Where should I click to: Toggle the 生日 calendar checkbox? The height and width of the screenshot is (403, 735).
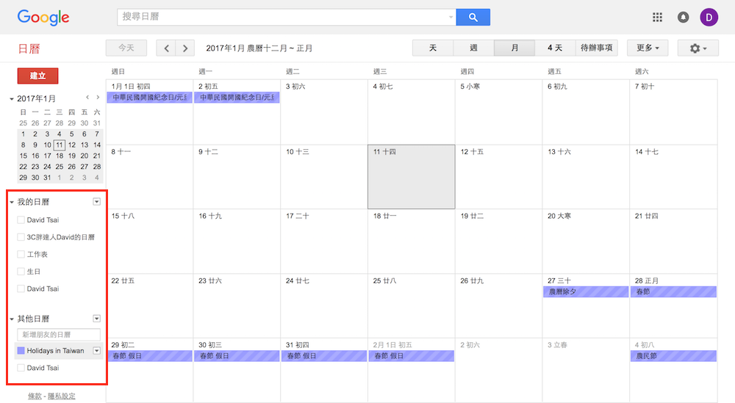[x=21, y=272]
